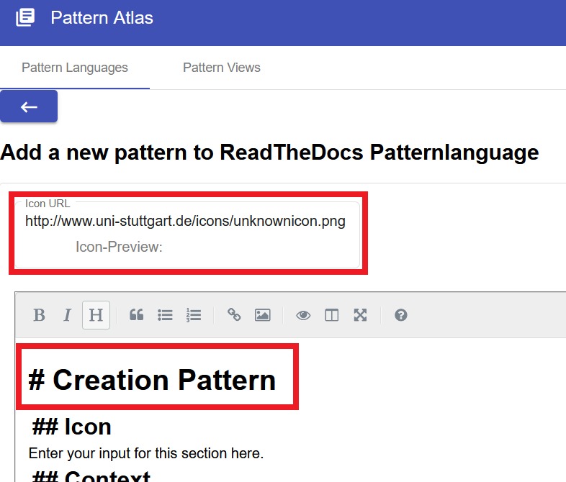Toggle italic formatting in the editor

68,315
